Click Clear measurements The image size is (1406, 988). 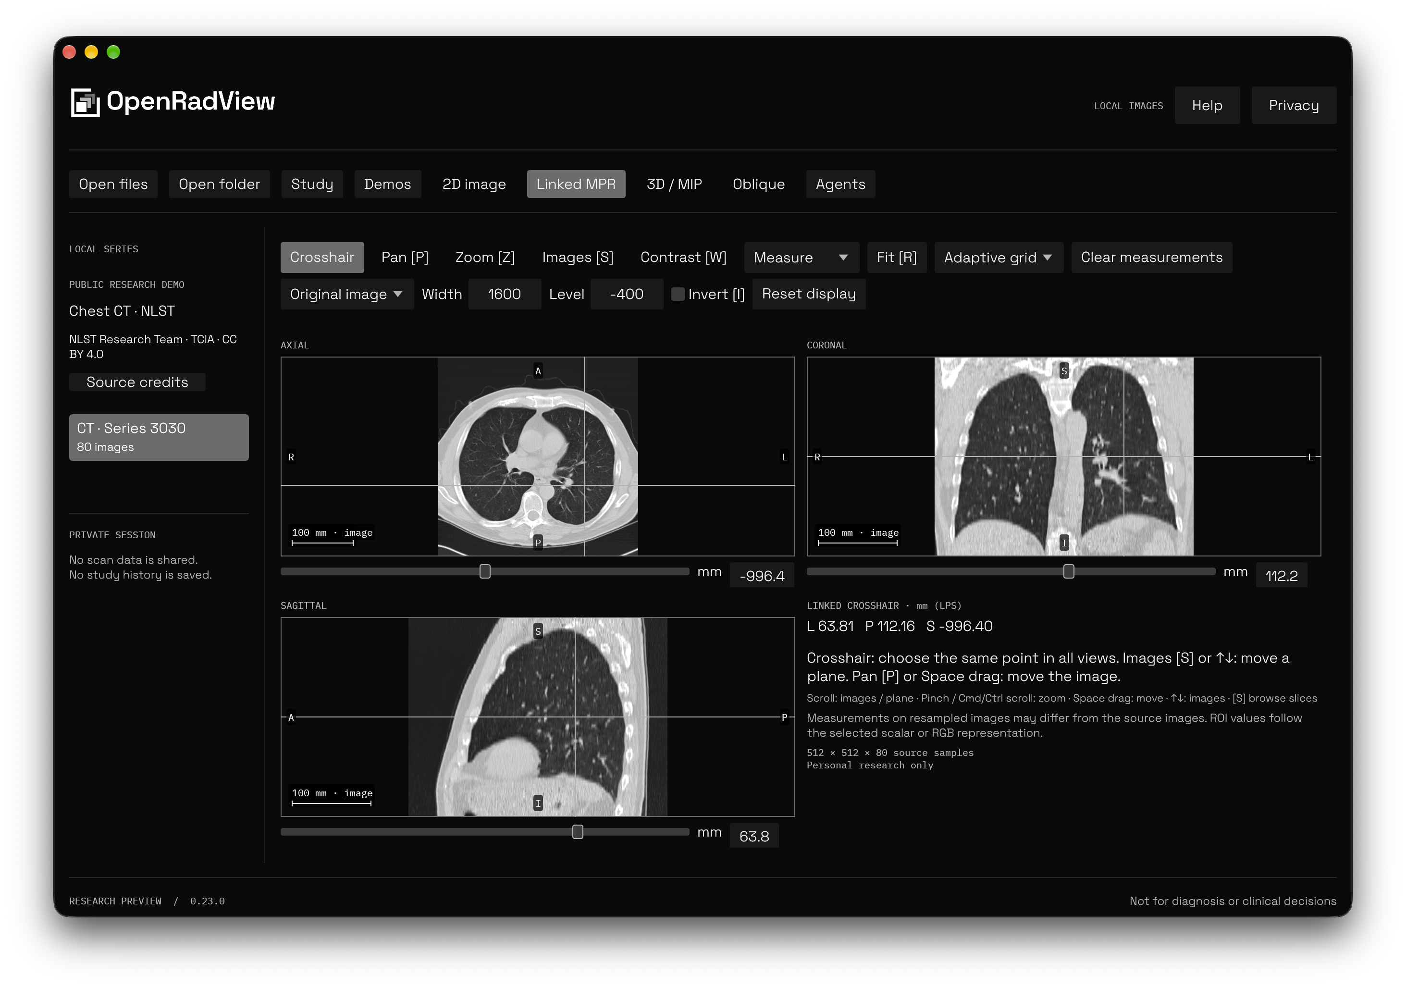(1151, 257)
